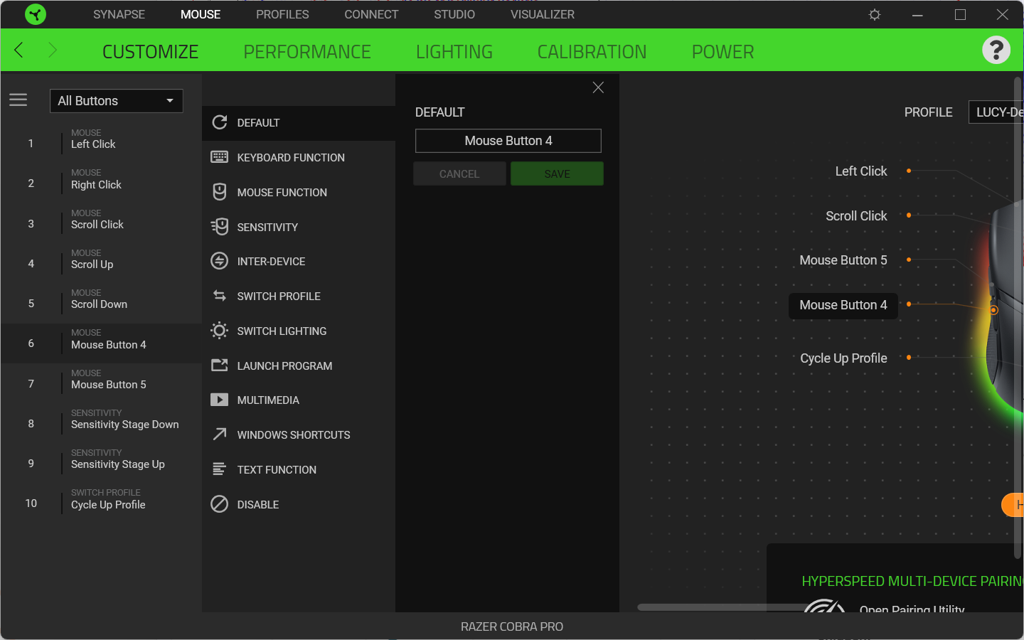Click Left Click label on mouse diagram

(861, 171)
